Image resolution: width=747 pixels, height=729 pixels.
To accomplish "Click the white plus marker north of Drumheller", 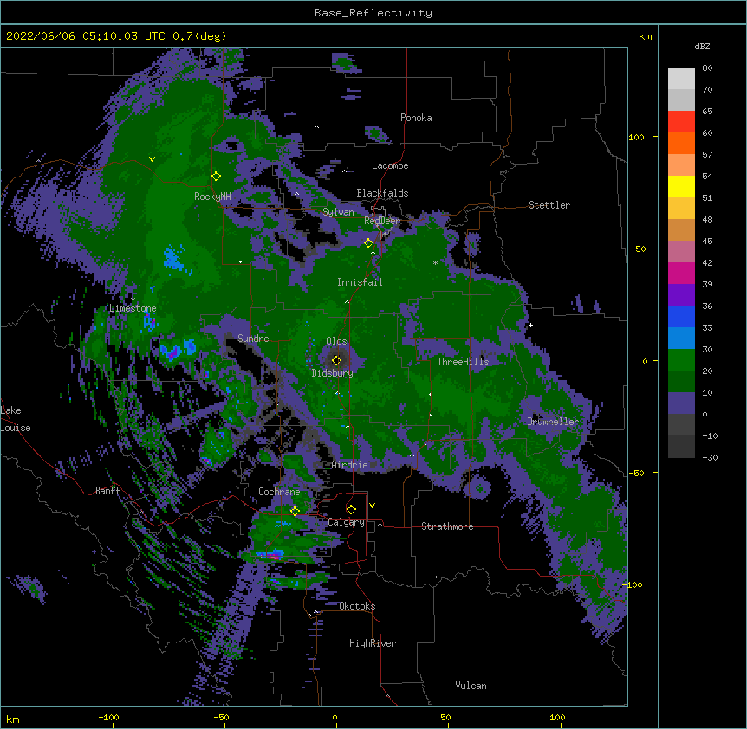I will pos(530,325).
